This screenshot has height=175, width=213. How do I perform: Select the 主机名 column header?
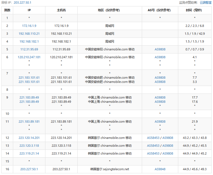61,10
